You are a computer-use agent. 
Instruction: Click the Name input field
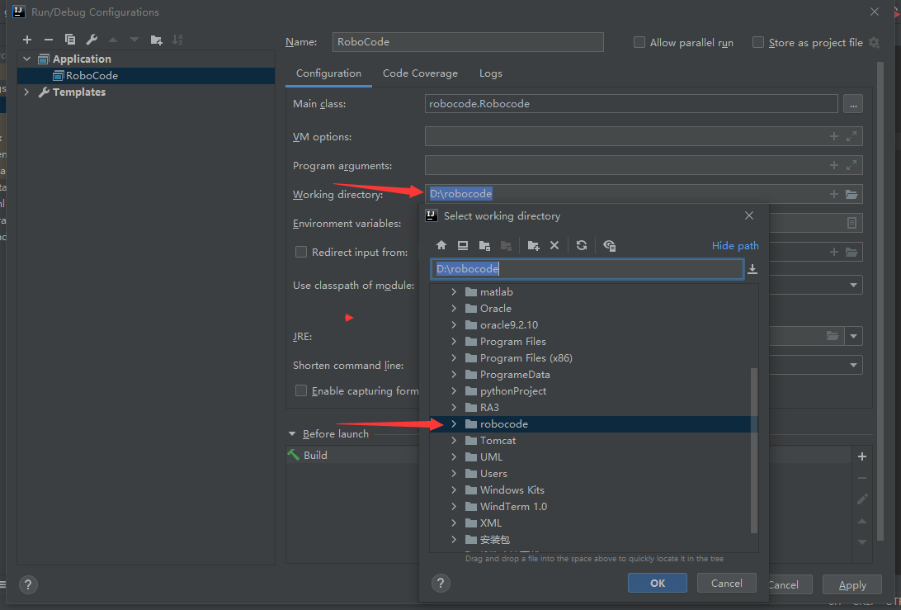tap(468, 42)
